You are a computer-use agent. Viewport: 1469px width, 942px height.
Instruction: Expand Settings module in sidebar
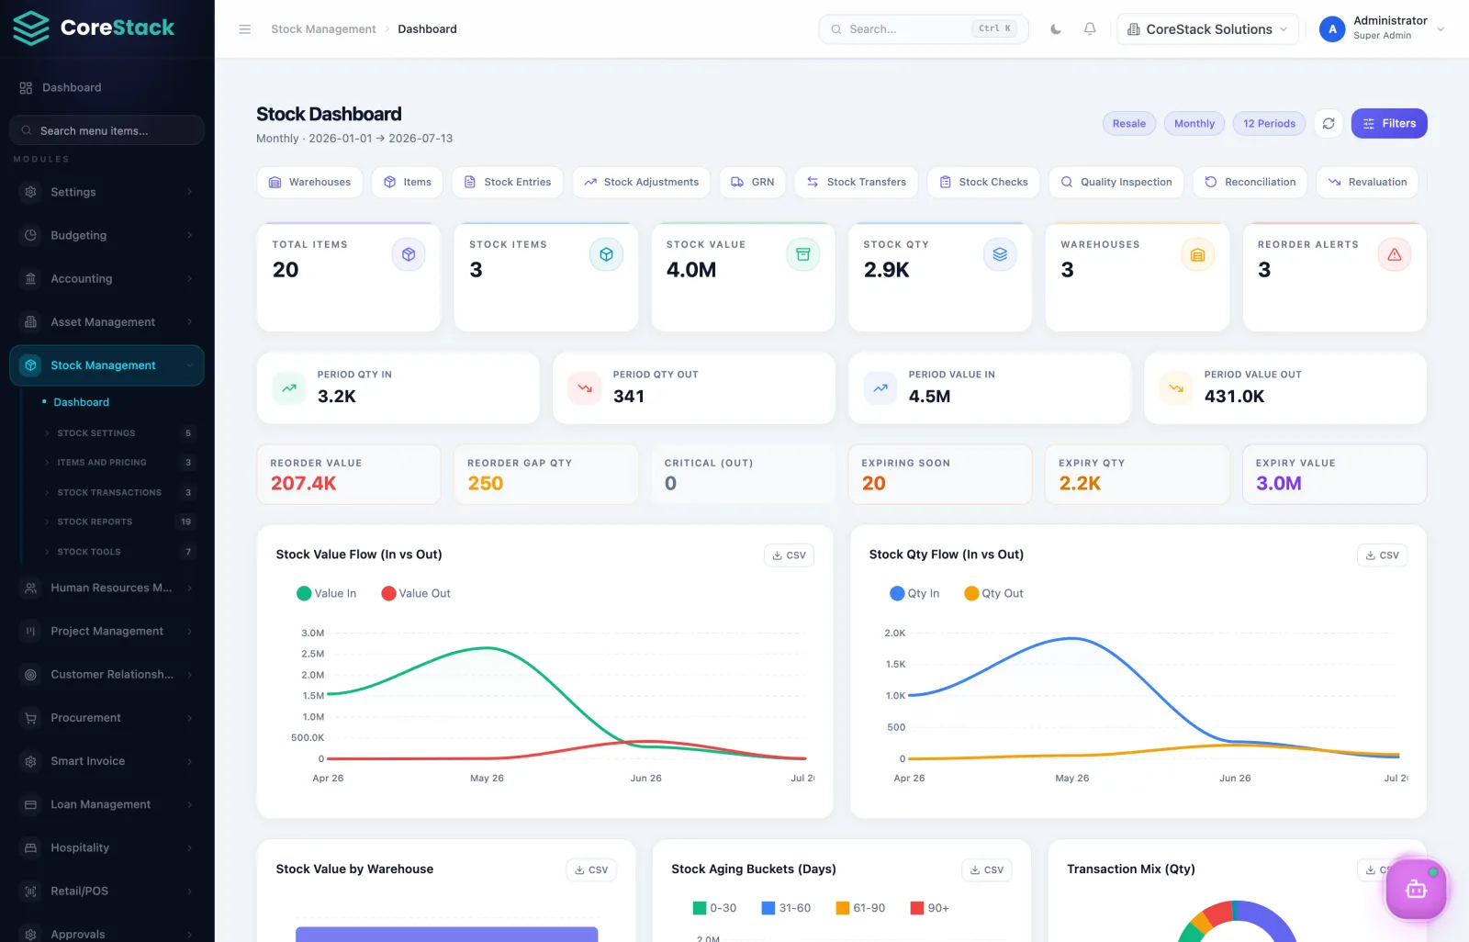(x=107, y=192)
